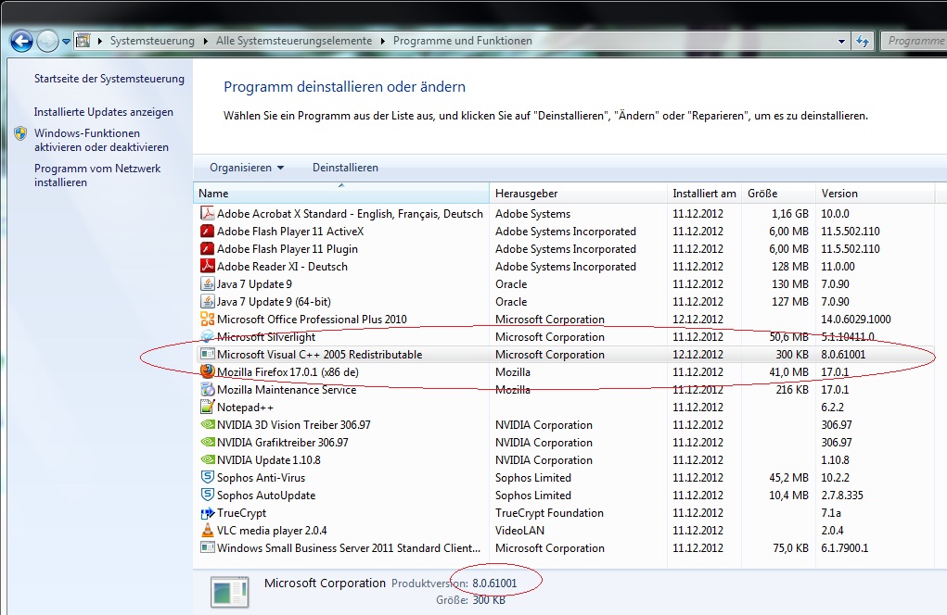Click Adobe Flash Player 11 ActiveX icon
Image resolution: width=947 pixels, height=615 pixels.
click(207, 231)
